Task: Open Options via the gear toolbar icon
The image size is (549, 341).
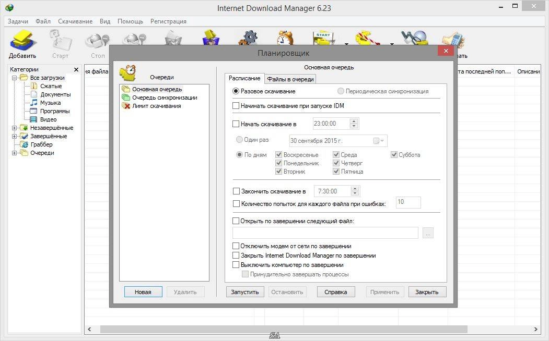Action: [x=249, y=38]
